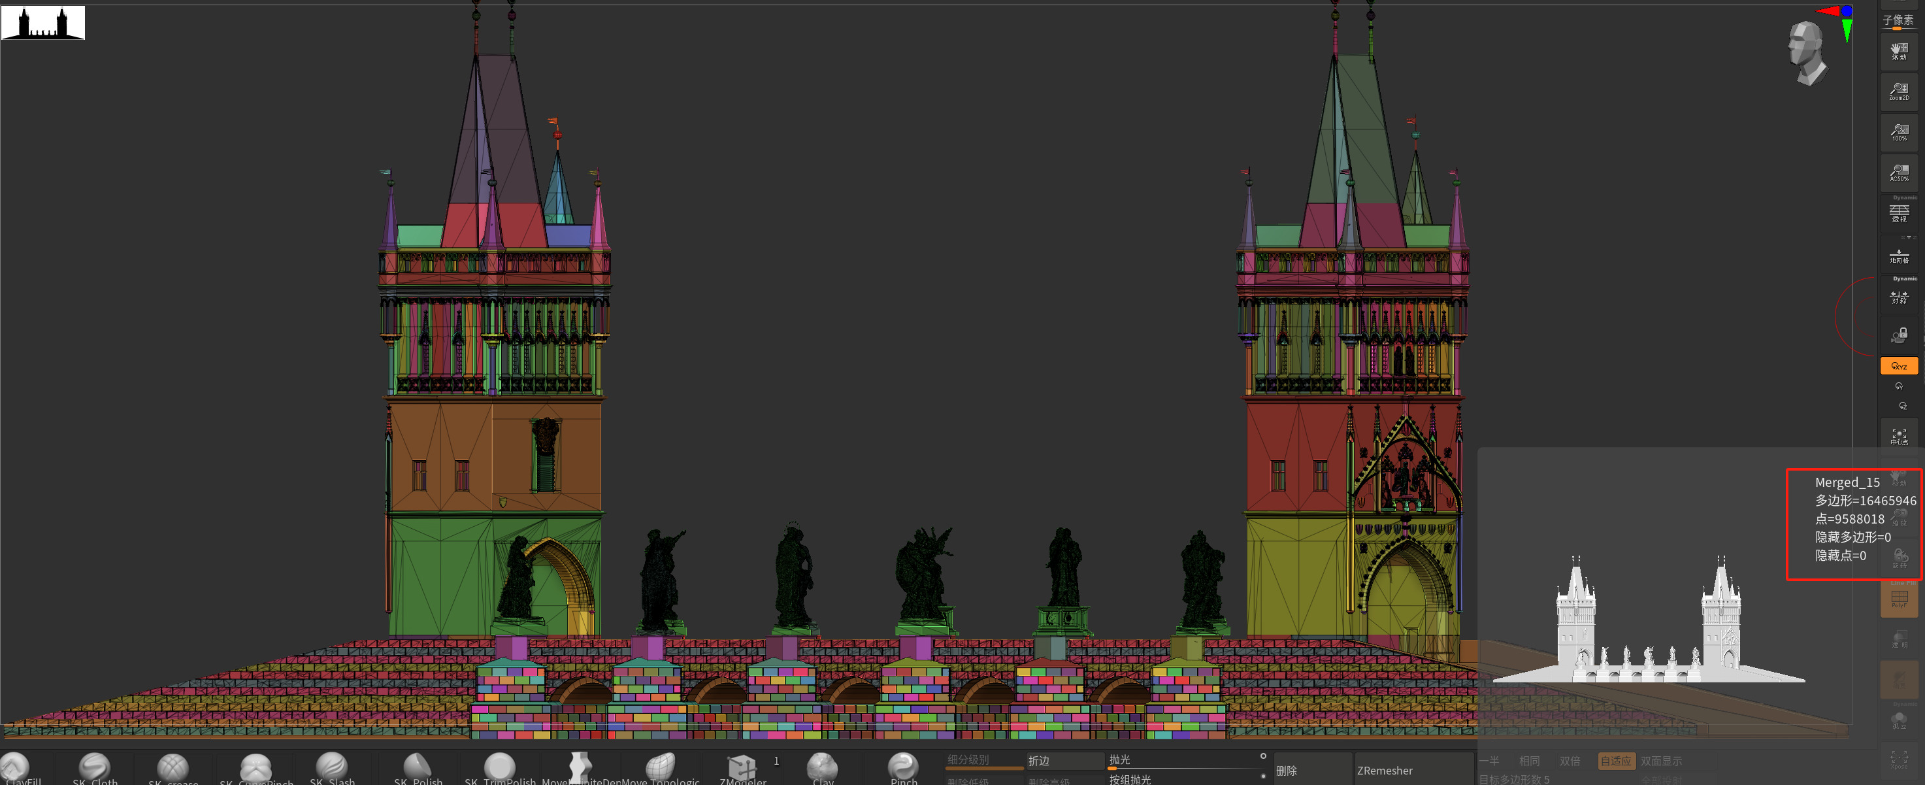
Task: Click the 中心点 center point icon
Action: [x=1899, y=437]
